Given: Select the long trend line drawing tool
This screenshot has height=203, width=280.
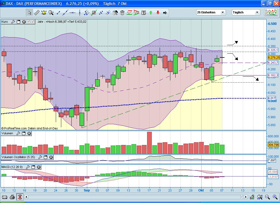Looking at the screenshot, I should click(x=65, y=13).
